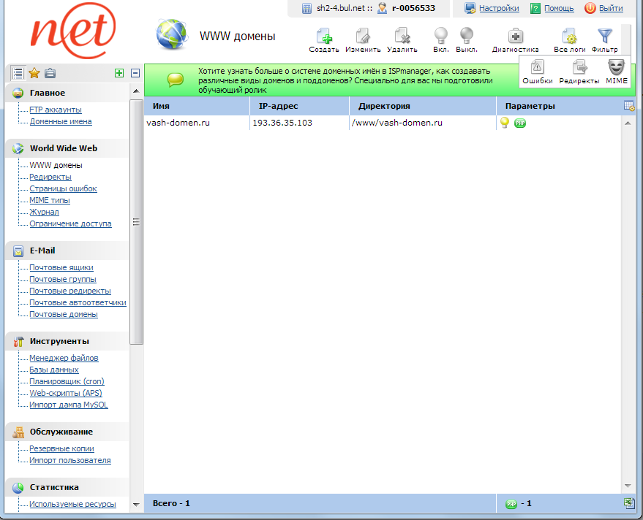Expand all sidebar sections with the green plus

coord(119,73)
